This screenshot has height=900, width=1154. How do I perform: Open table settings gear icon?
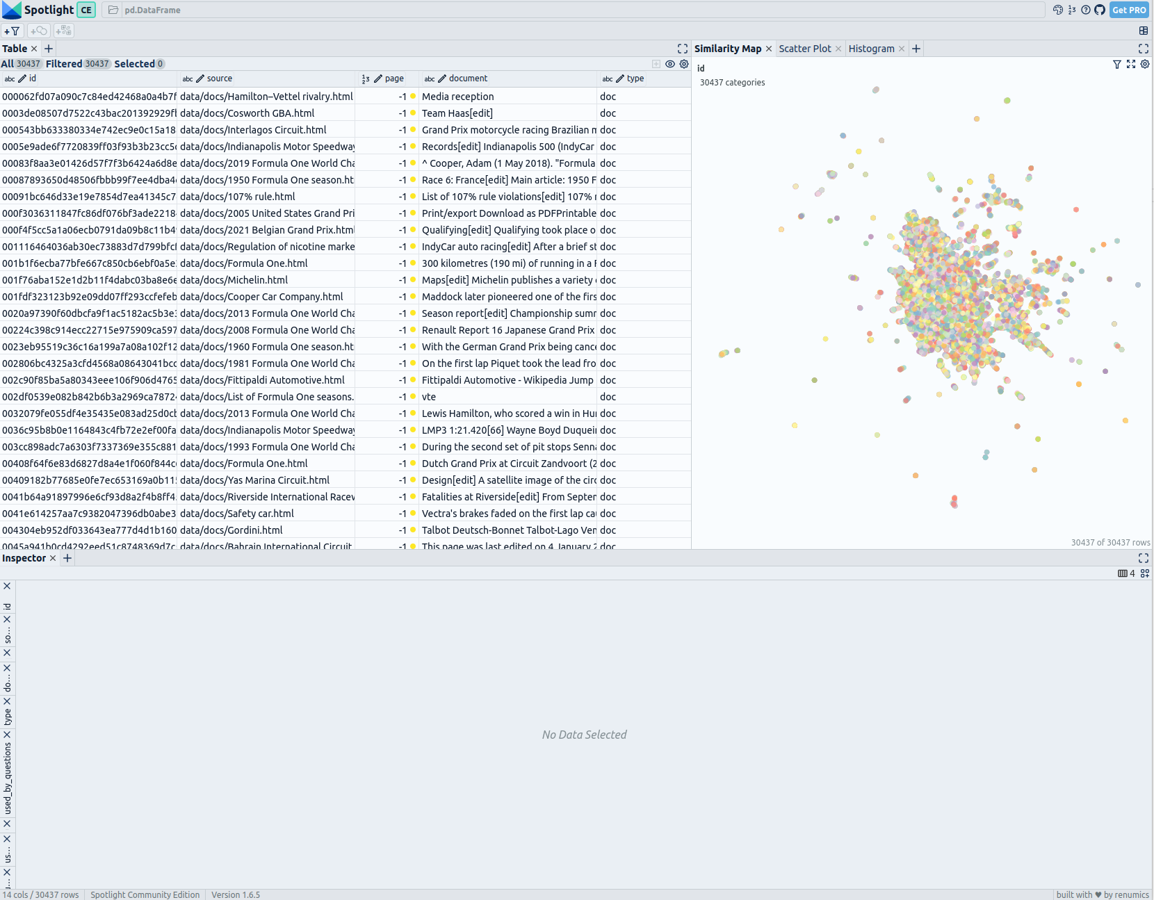point(684,64)
